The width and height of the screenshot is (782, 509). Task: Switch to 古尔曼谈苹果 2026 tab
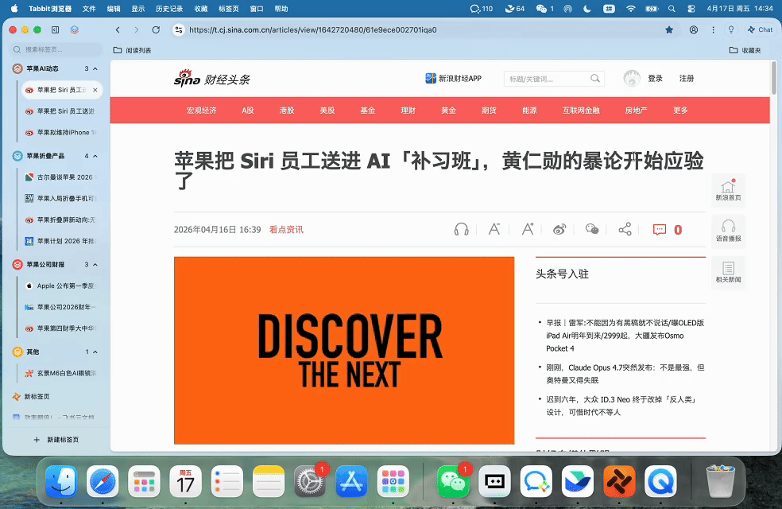(x=61, y=177)
